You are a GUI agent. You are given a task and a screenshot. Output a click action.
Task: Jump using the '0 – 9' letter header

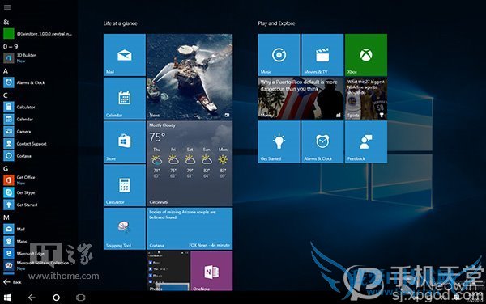click(11, 46)
